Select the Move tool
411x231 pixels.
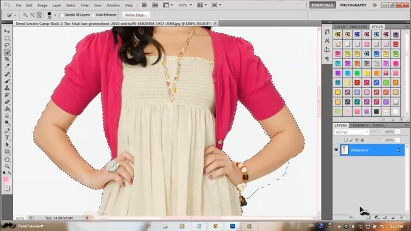click(x=7, y=31)
